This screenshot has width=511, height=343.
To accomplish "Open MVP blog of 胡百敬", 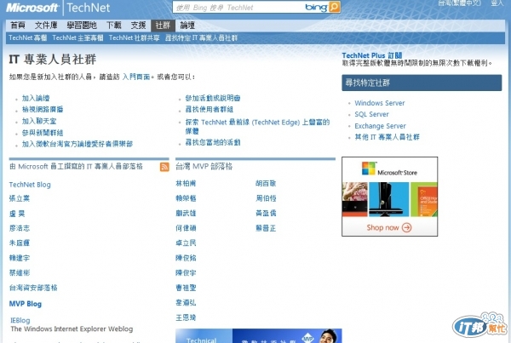I will [x=266, y=183].
